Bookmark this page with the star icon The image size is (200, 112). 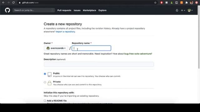pos(155,2)
